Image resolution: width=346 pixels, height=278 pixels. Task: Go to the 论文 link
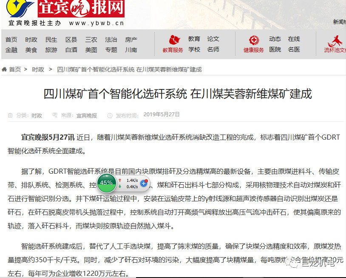point(213,39)
